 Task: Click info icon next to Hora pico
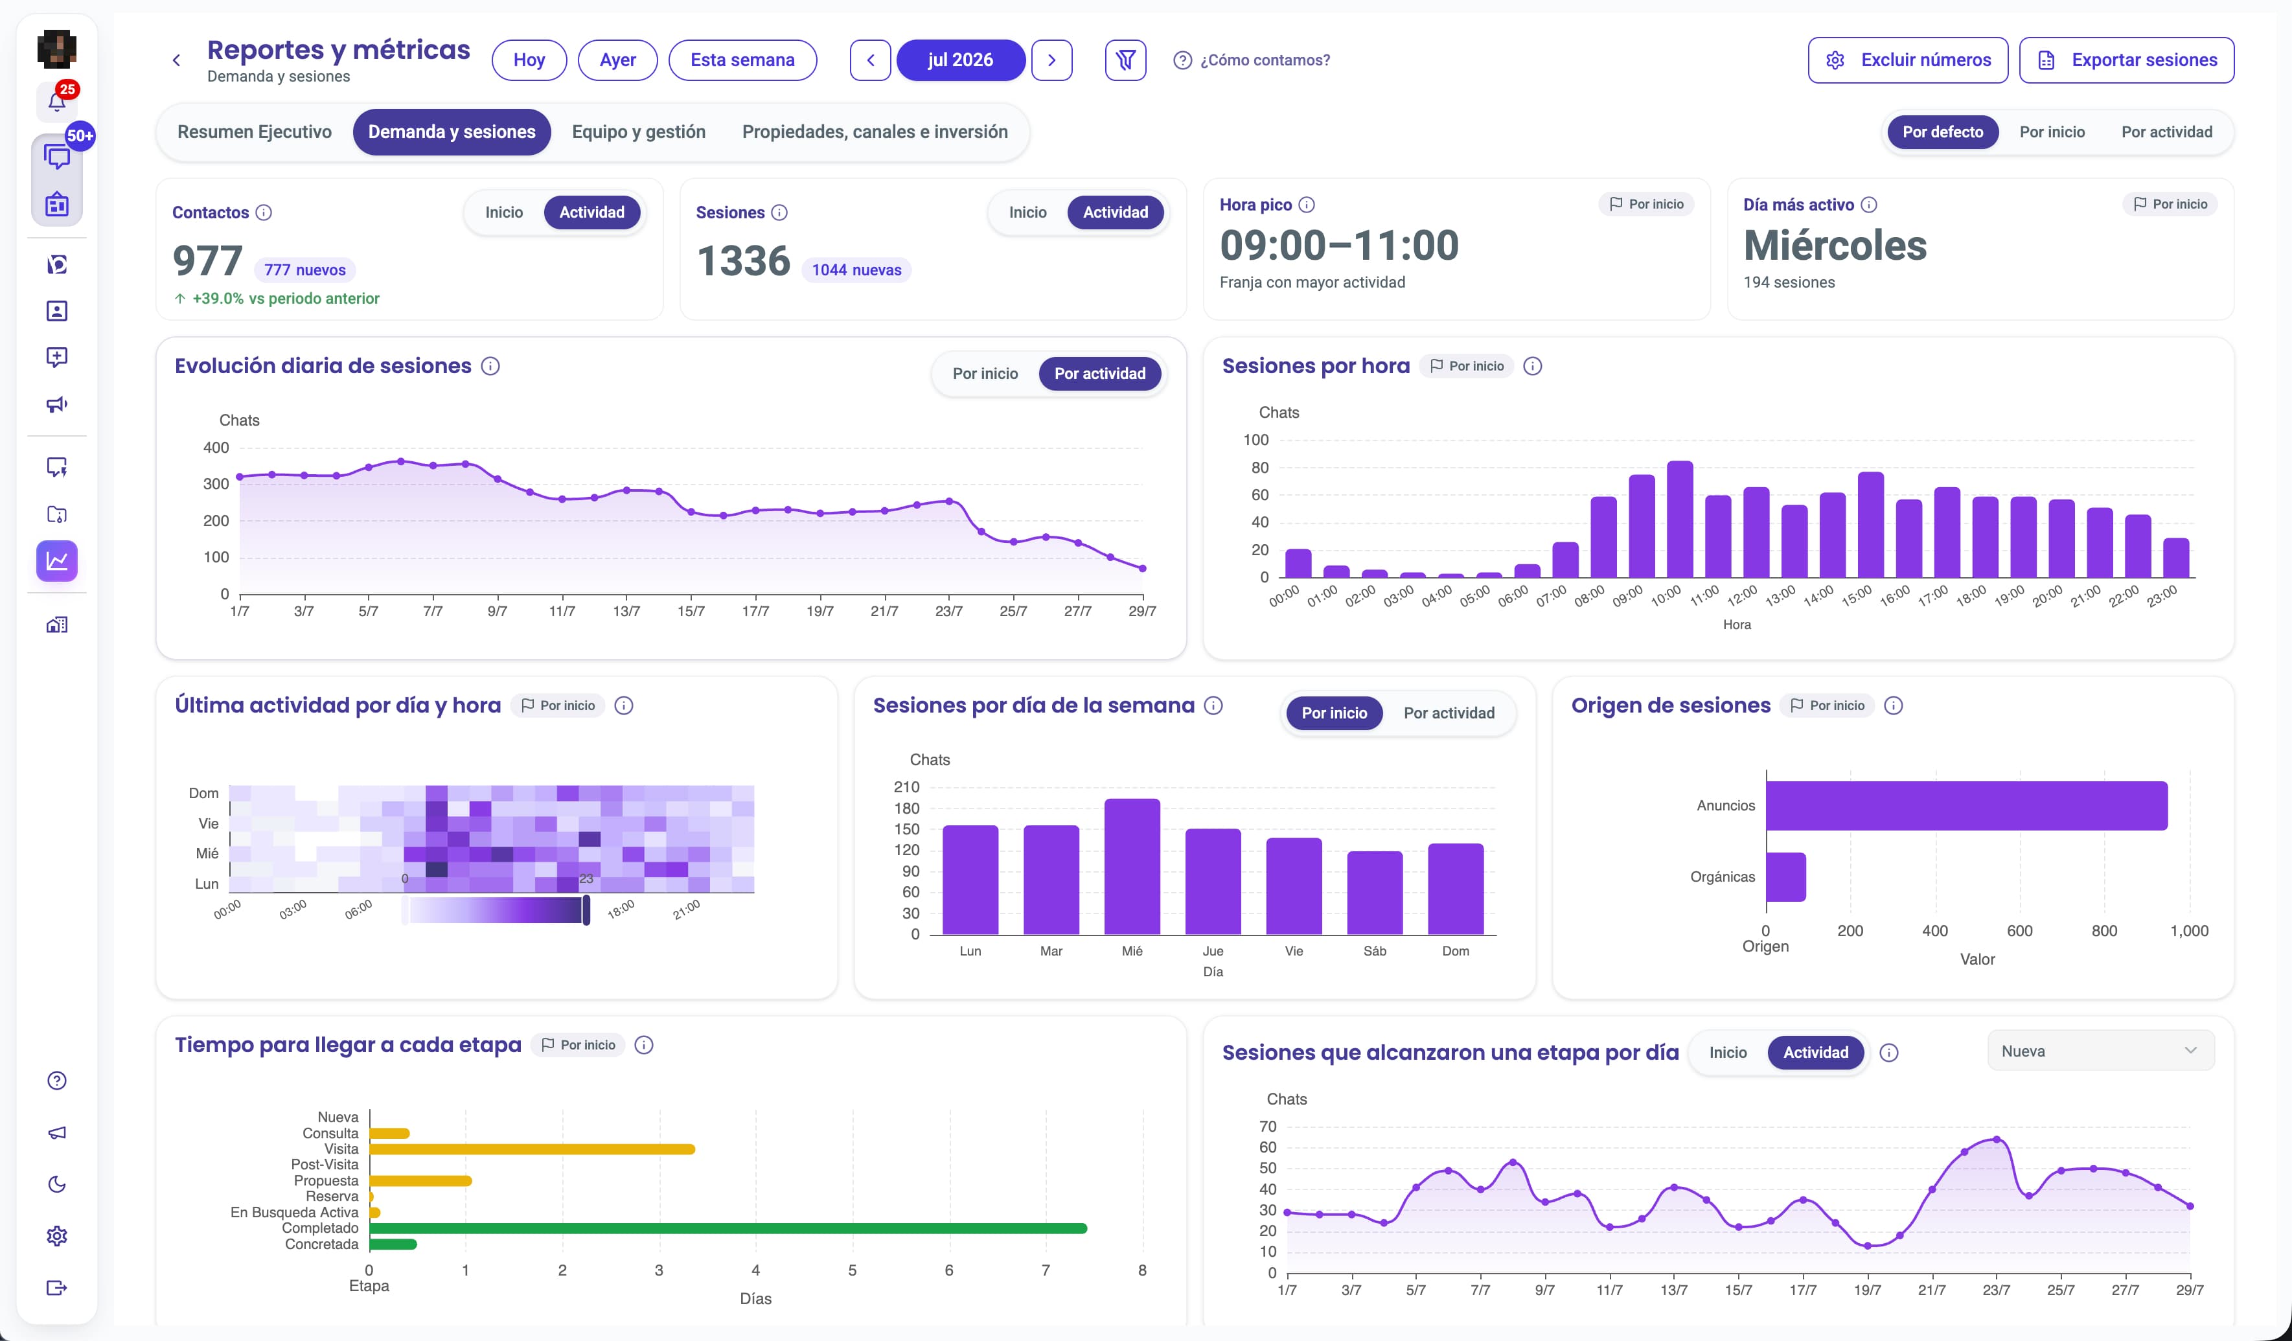click(1307, 205)
